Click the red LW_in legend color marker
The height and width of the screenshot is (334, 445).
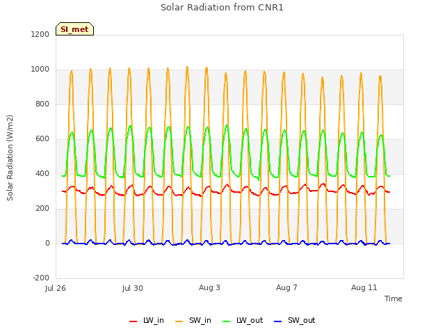click(133, 321)
